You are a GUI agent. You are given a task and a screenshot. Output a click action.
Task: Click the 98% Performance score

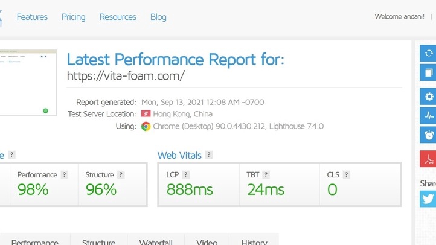(x=33, y=189)
